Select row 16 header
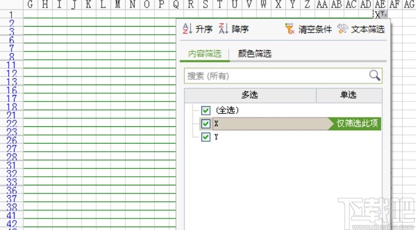416x230 pixels. coord(12,90)
